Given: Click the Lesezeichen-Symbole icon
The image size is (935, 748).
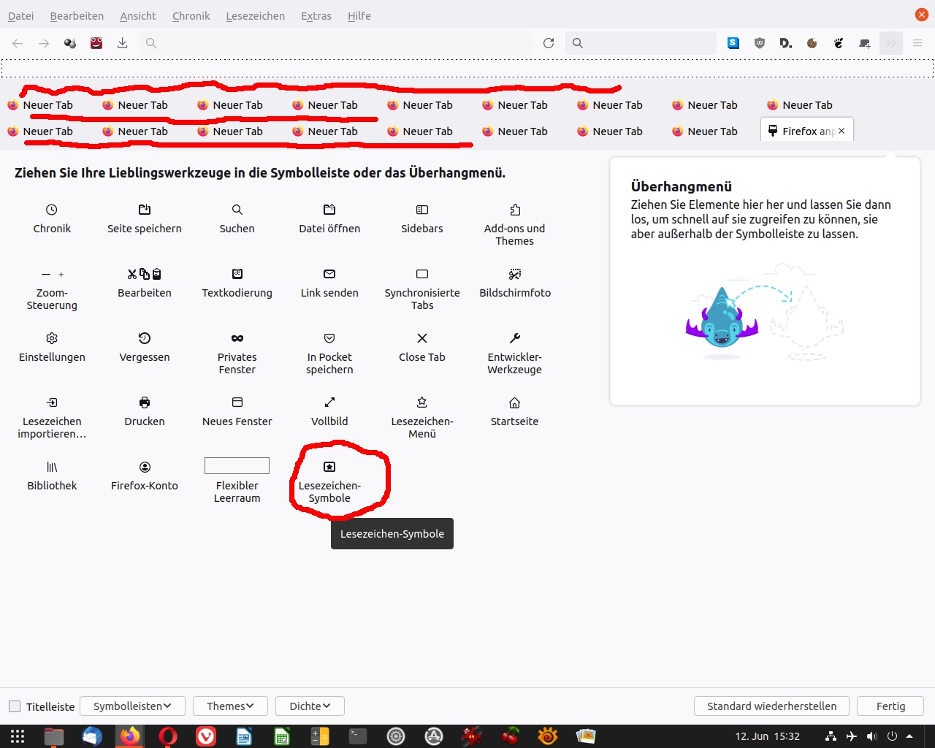Looking at the screenshot, I should [x=329, y=467].
